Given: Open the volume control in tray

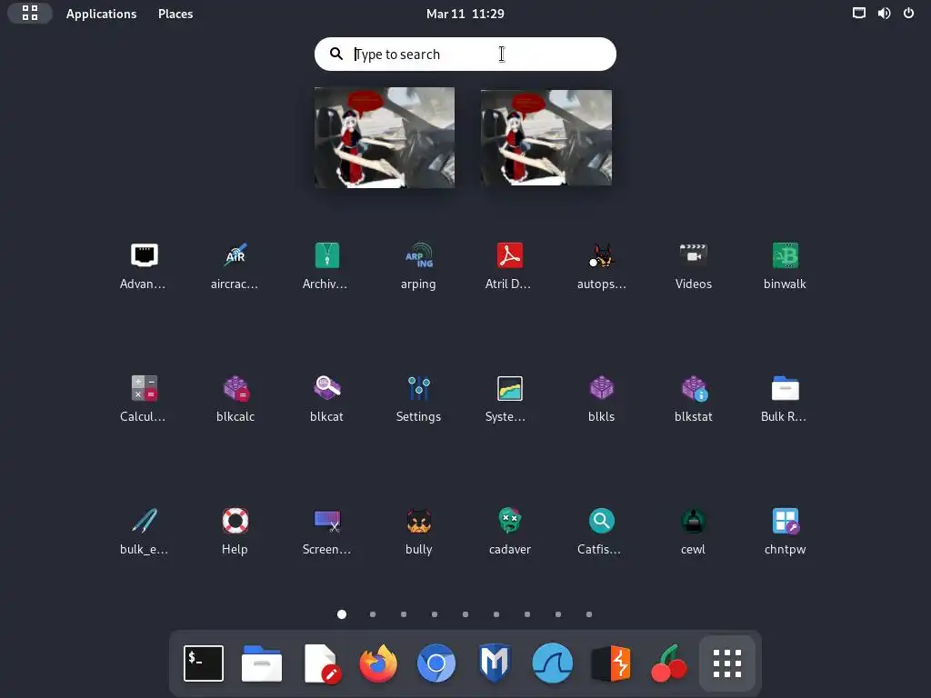Looking at the screenshot, I should [884, 13].
